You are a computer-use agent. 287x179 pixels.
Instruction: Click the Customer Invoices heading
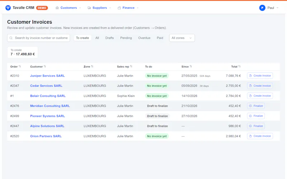[x=30, y=22]
